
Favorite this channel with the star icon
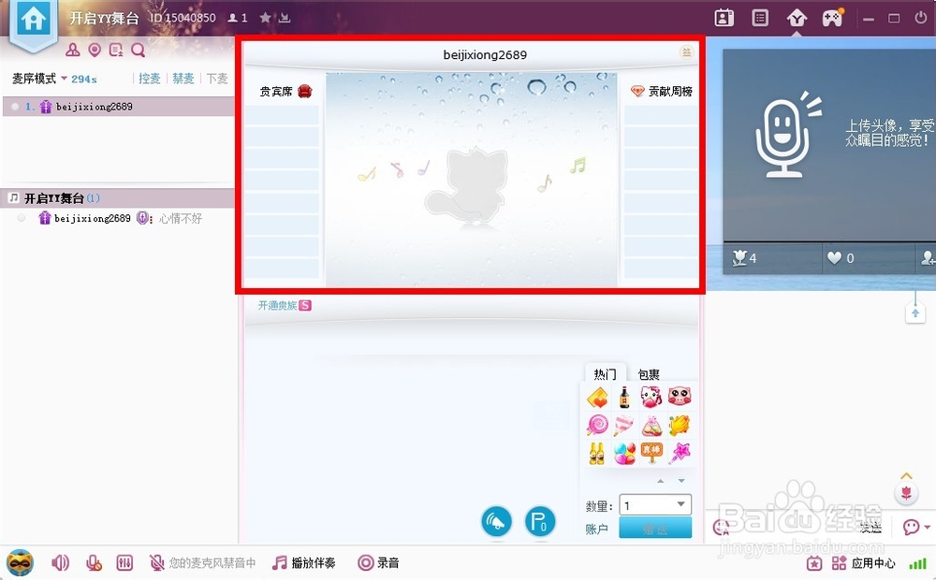point(265,18)
